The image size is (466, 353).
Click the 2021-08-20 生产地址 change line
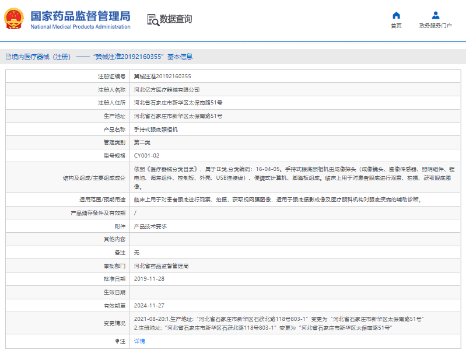[279, 319]
